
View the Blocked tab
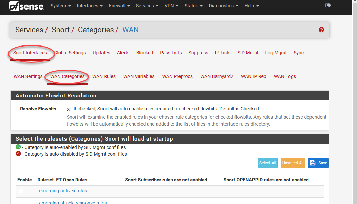point(145,53)
